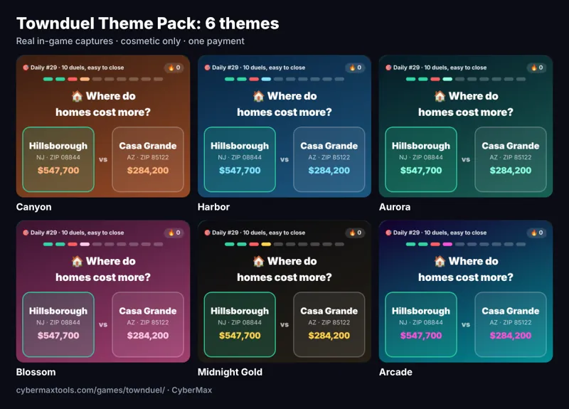The width and height of the screenshot is (569, 409).
Task: Click 'Daily #29' text in Blossom preview
Action: coord(43,233)
